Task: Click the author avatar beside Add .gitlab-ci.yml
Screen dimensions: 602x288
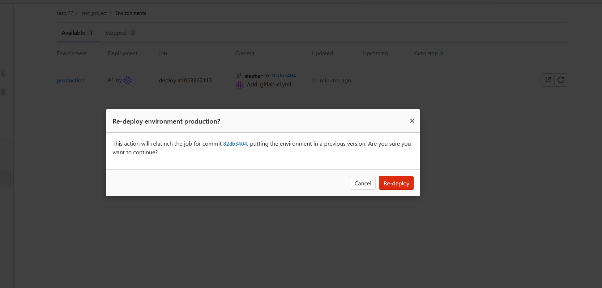Action: [x=239, y=85]
